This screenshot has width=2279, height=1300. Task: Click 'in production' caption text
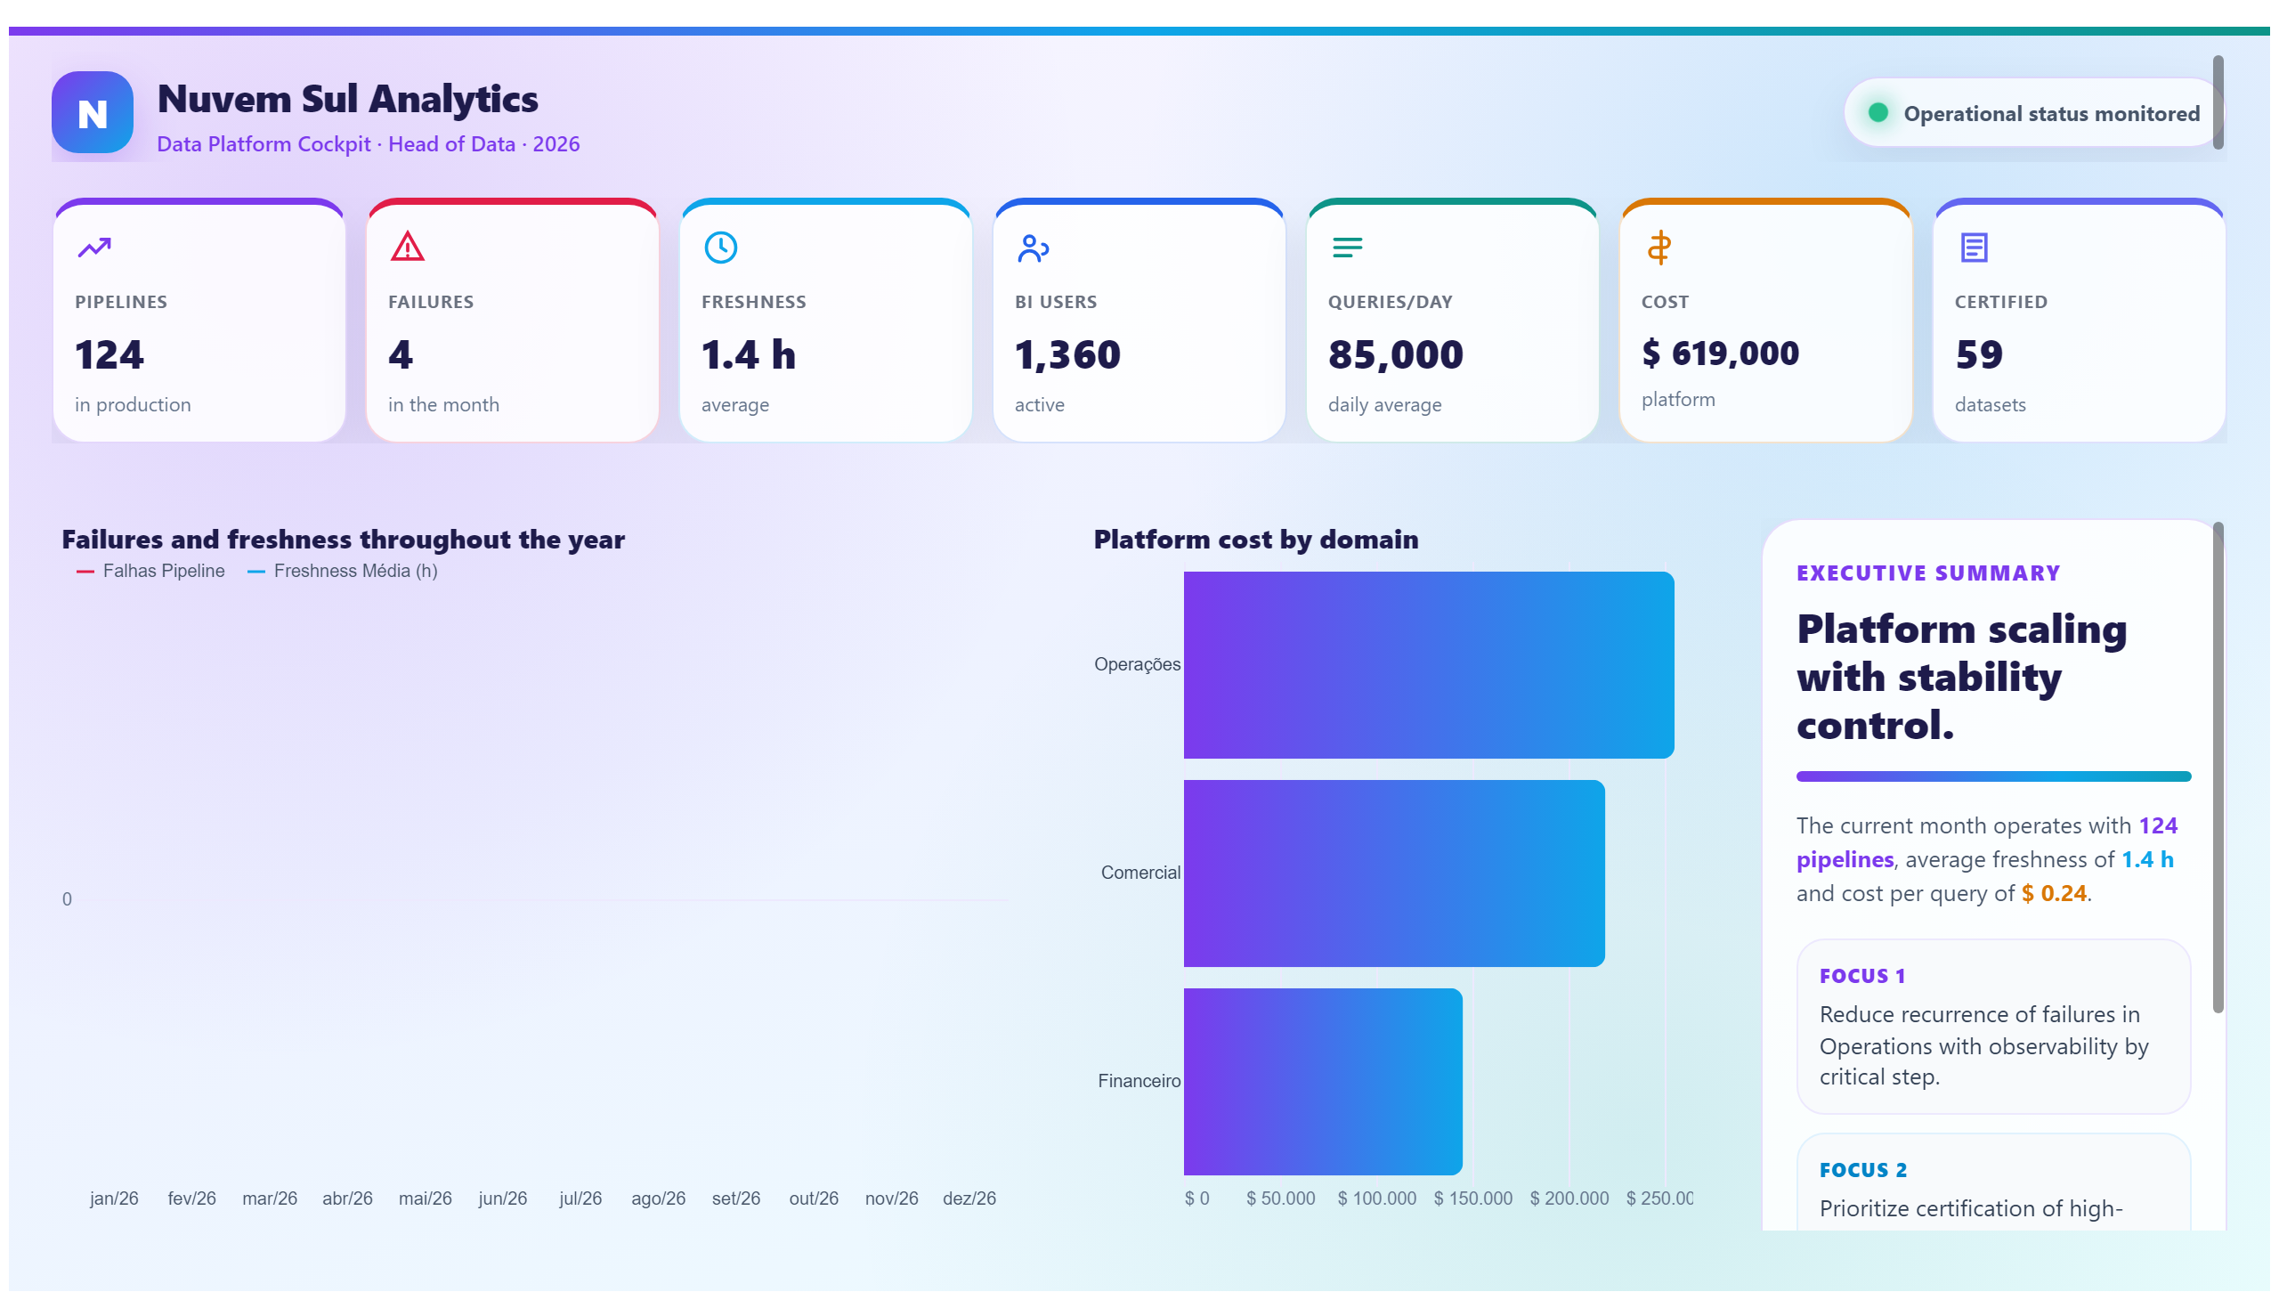coord(133,404)
